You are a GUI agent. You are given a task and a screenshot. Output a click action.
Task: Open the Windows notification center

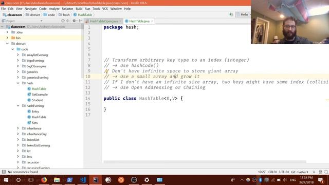(321, 180)
